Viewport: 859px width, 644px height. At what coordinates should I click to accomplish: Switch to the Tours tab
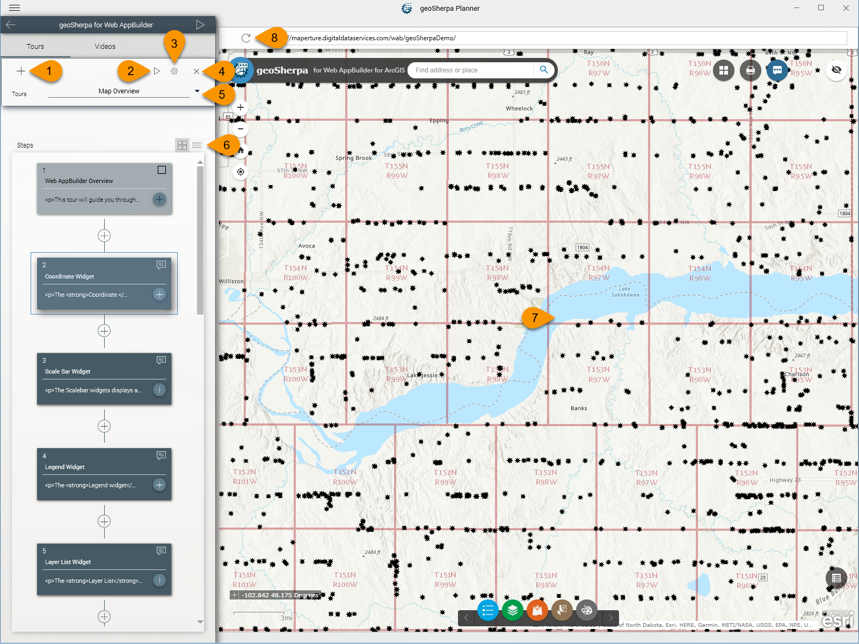click(x=35, y=47)
